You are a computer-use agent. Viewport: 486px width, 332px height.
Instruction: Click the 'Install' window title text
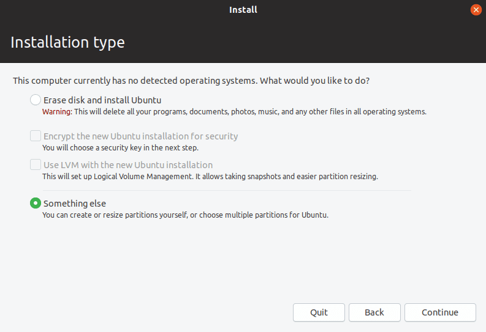[x=243, y=10]
